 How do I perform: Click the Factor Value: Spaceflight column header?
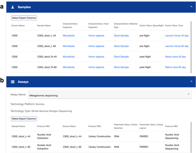pyautogui.click(x=151, y=25)
